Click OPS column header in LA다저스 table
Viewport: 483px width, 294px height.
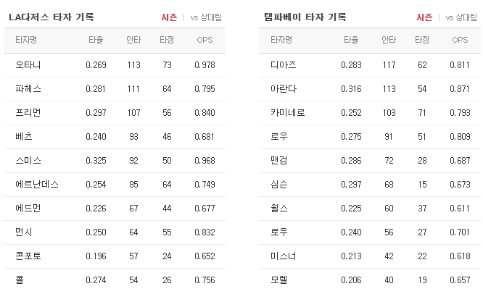point(205,40)
